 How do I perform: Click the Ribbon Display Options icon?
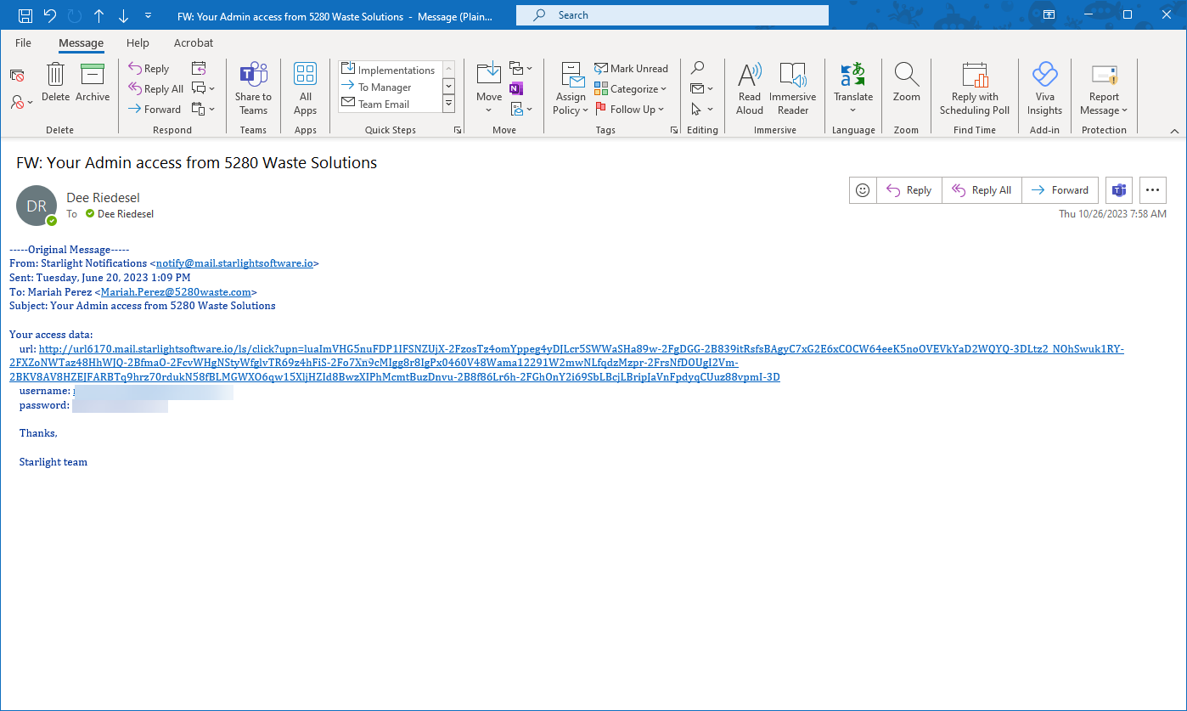1049,15
